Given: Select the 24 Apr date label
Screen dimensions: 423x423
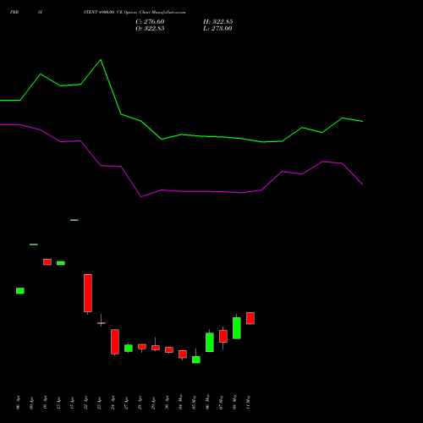Looking at the screenshot, I should (x=113, y=403).
